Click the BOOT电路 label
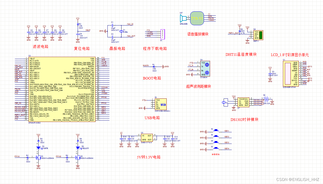 pyautogui.click(x=152, y=78)
